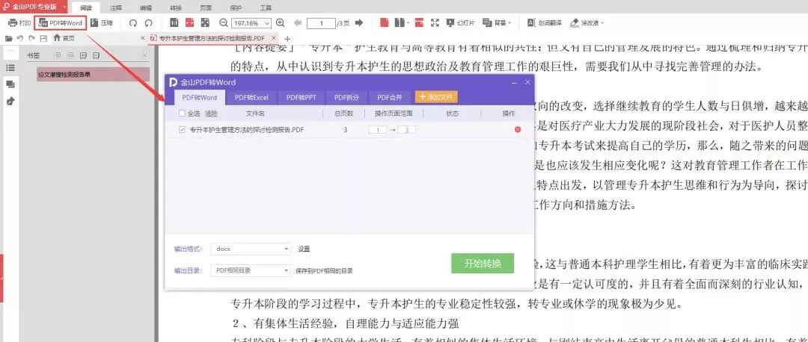Viewport: 808px width, 342px height.
Task: Click the undo quick access icon
Action: [x=20, y=38]
